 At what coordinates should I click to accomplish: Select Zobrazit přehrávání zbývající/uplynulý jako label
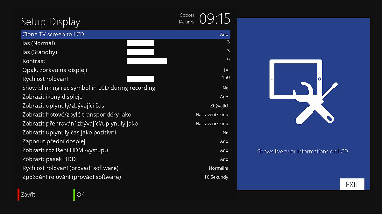pos(80,123)
